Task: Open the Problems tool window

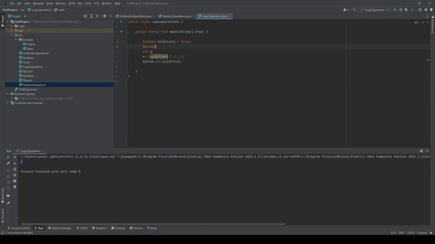Action: pyautogui.click(x=99, y=228)
